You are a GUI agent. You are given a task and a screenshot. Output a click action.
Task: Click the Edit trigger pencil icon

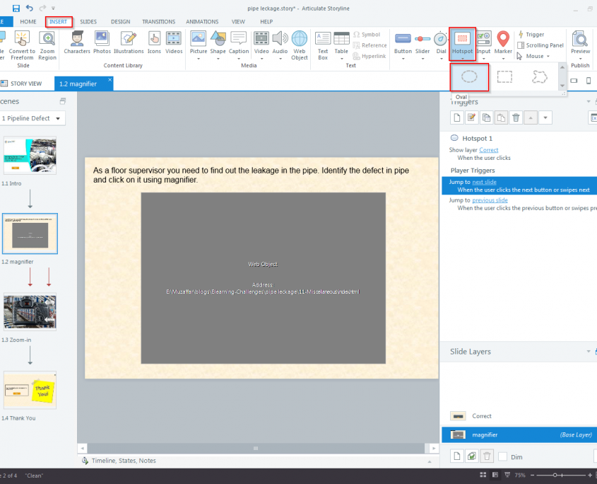pos(471,117)
